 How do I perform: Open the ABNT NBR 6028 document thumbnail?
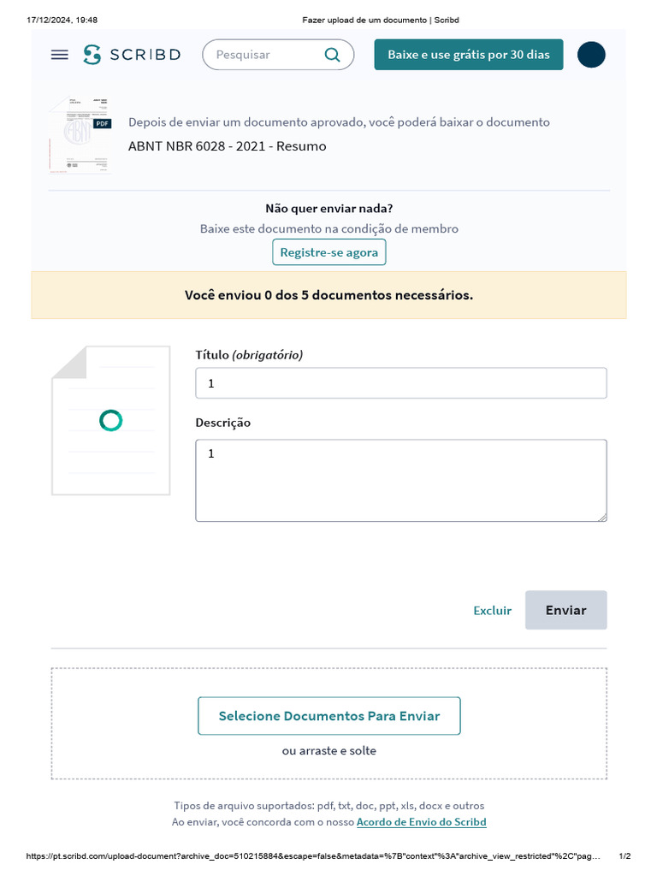point(80,135)
